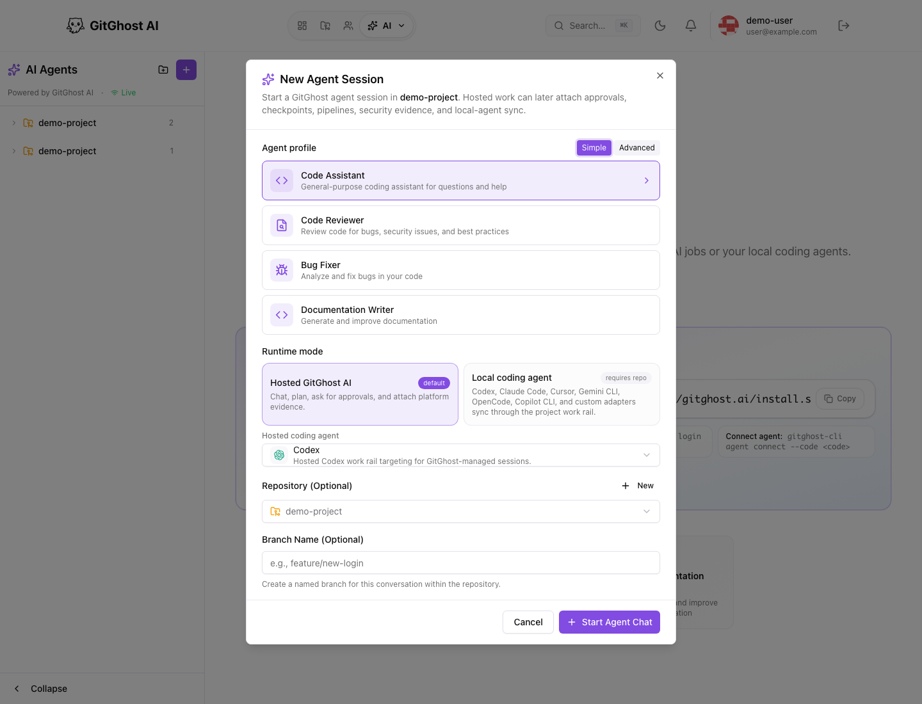Toggle dark mode moon icon

(x=660, y=26)
